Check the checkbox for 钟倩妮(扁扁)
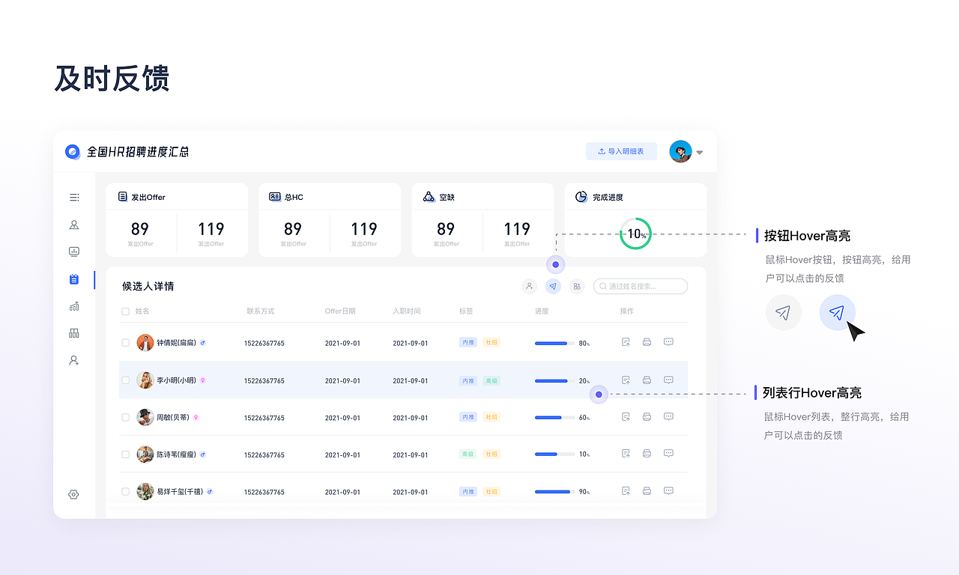959x575 pixels. [125, 343]
